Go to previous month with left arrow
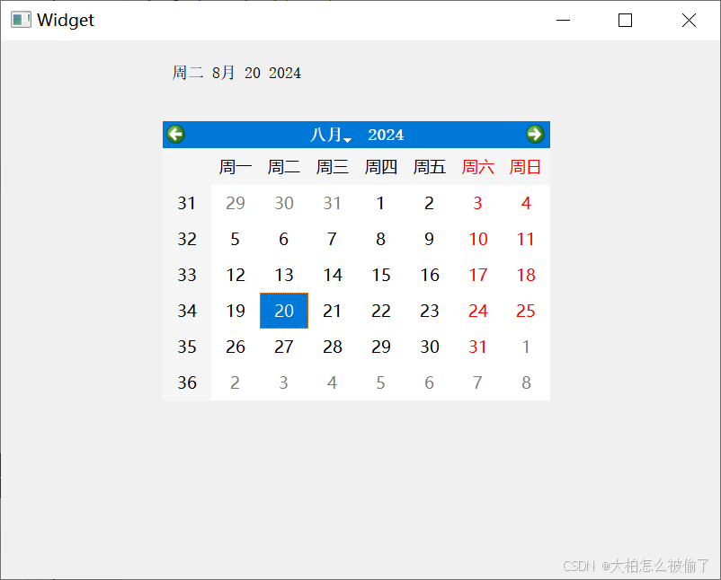 click(x=175, y=135)
